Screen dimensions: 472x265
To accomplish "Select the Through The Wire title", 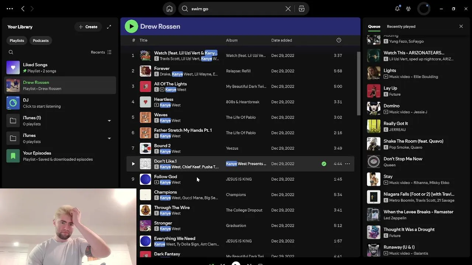I will (x=172, y=208).
